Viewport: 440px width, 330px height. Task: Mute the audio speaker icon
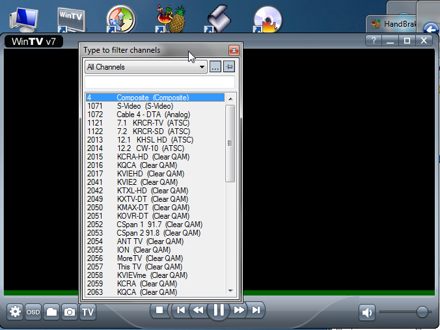tap(367, 312)
